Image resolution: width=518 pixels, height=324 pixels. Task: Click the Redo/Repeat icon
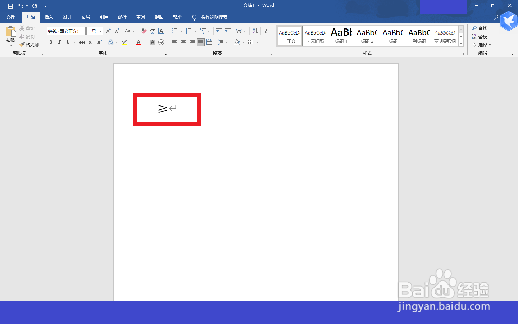(35, 6)
